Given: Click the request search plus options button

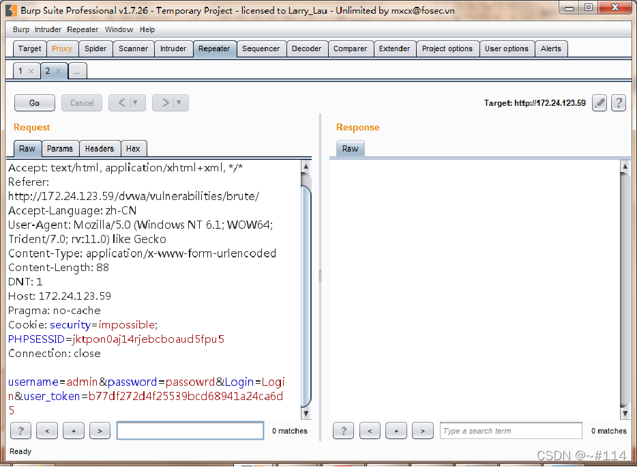Looking at the screenshot, I should pyautogui.click(x=74, y=431).
